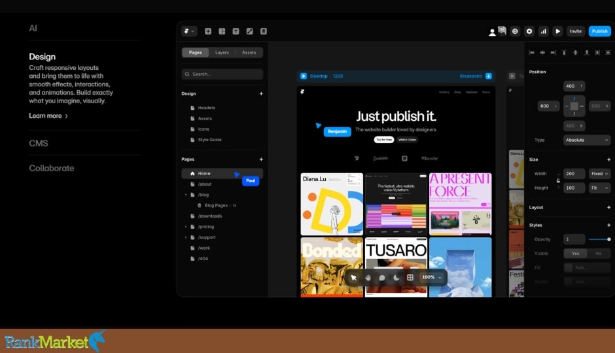Image resolution: width=615 pixels, height=353 pixels.
Task: Toggle dark mode moon icon
Action: point(396,278)
